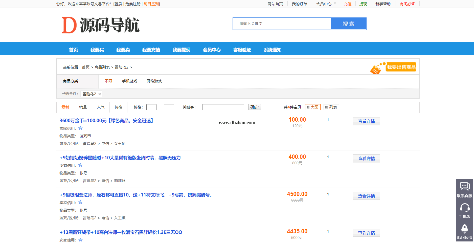Select 不限 category filter
The width and height of the screenshot is (474, 245).
tap(108, 81)
